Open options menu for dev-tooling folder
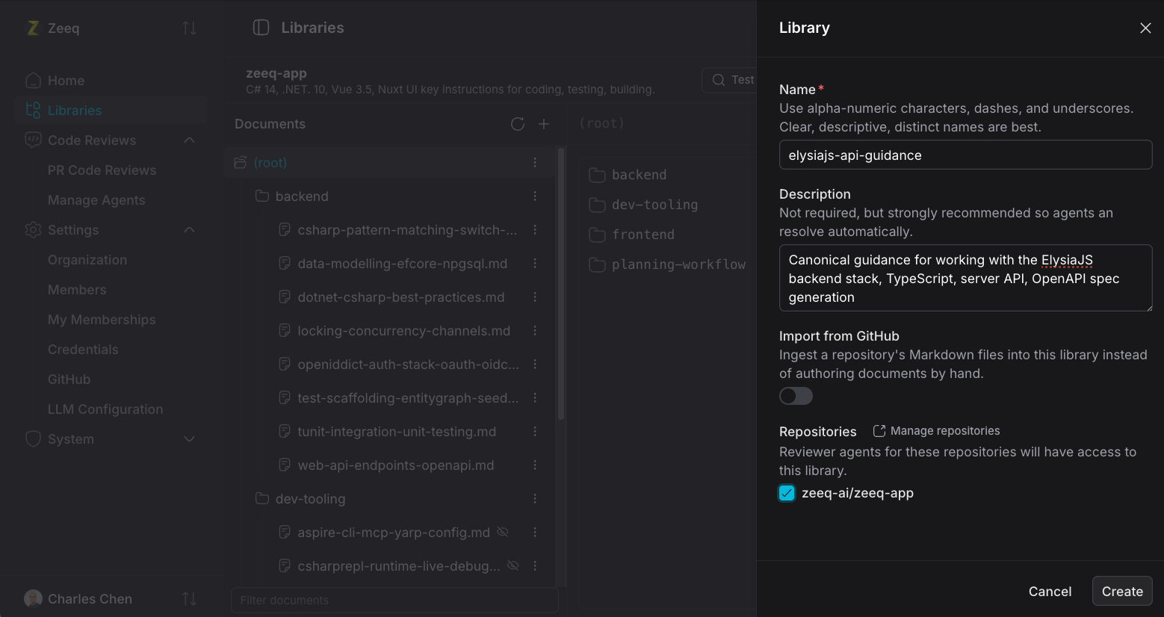The width and height of the screenshot is (1164, 617). click(535, 499)
